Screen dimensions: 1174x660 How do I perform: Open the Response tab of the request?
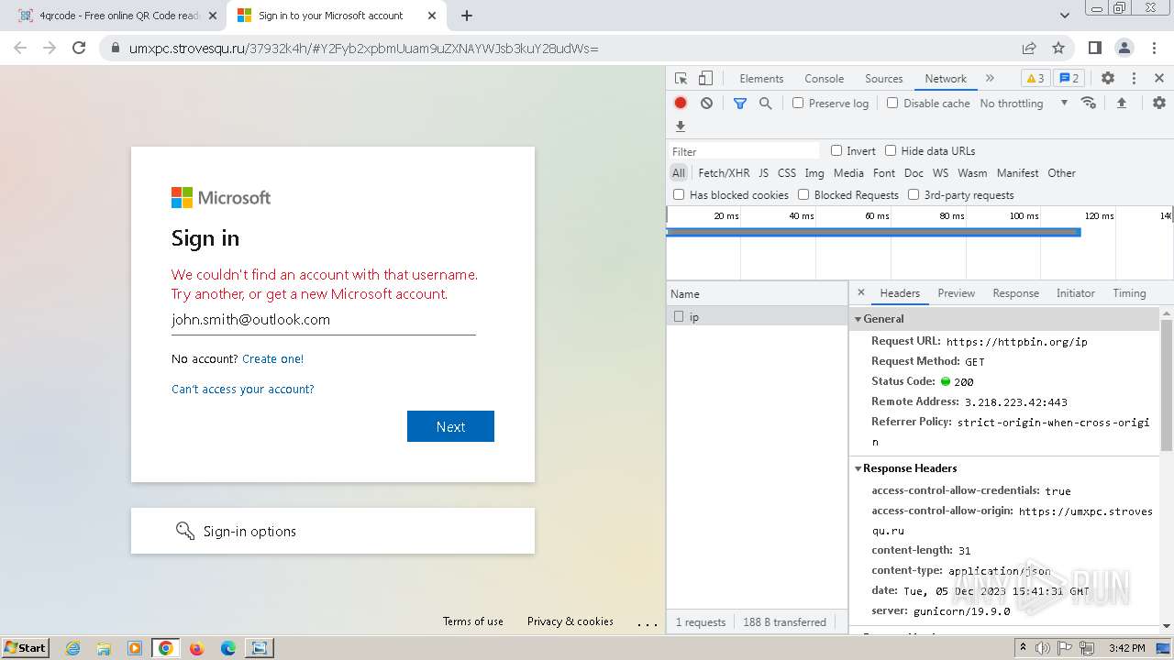click(1015, 293)
